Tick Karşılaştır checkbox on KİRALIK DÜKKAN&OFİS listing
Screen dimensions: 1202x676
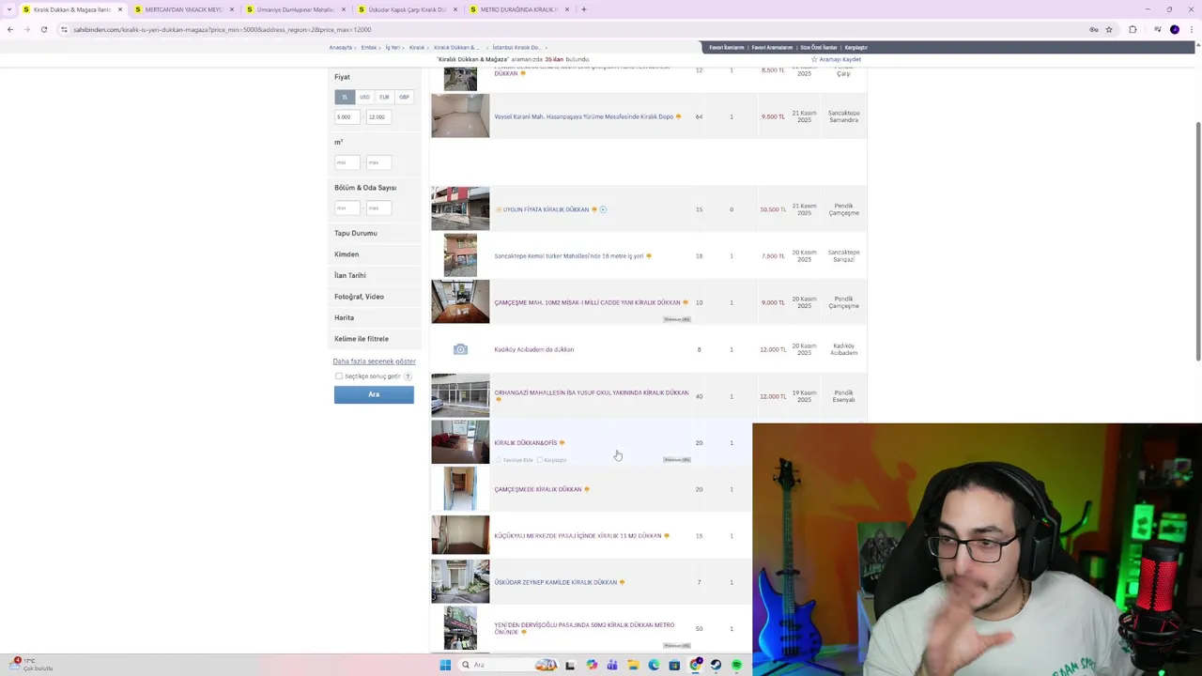541,460
